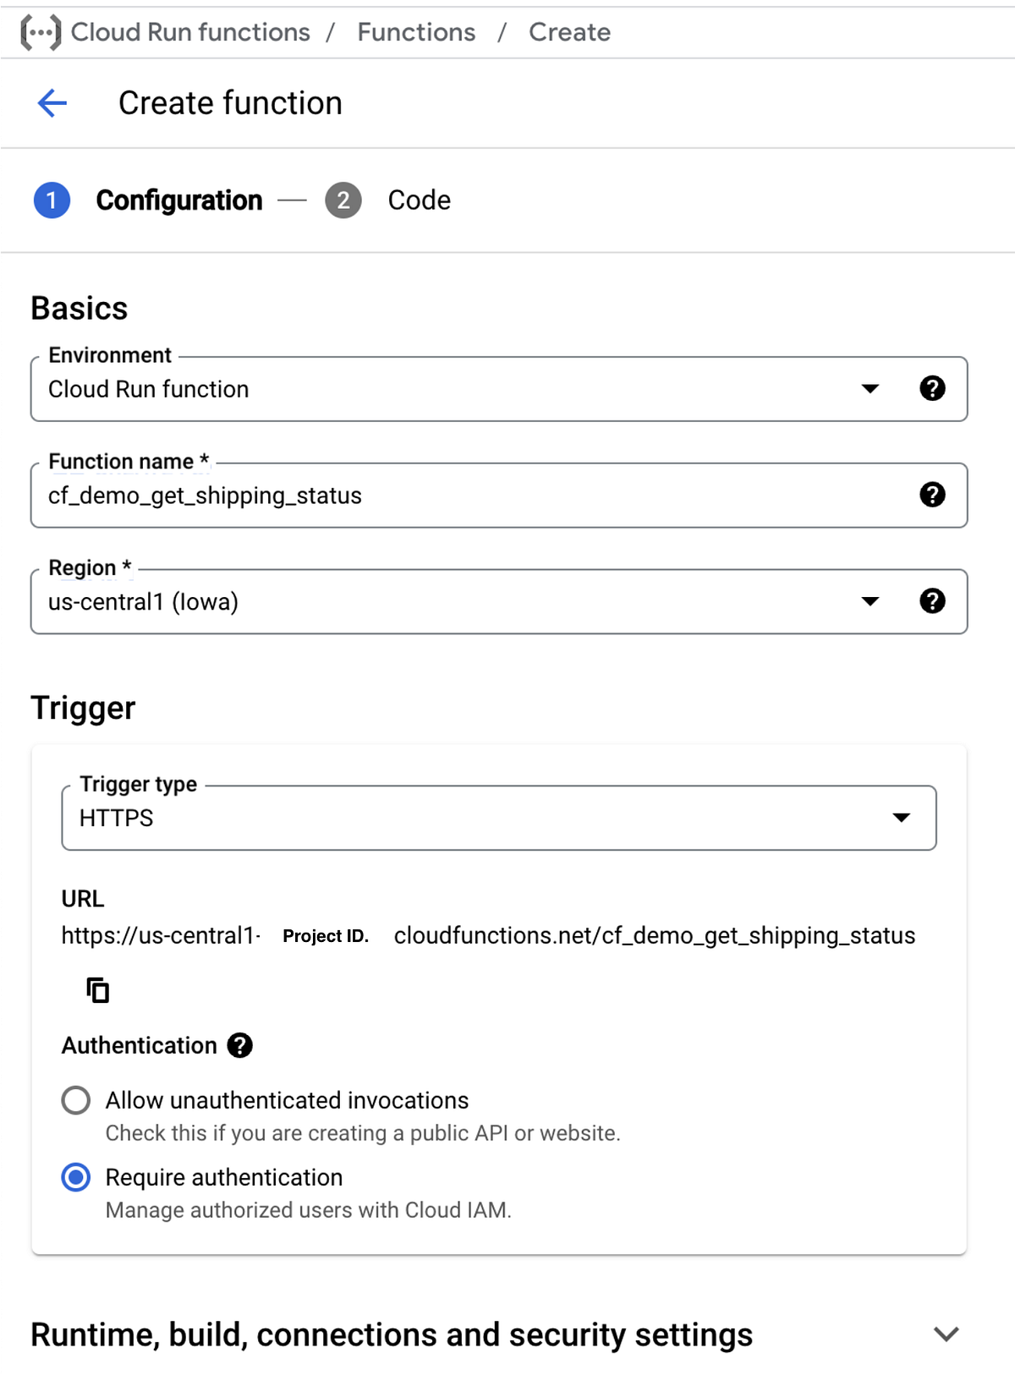Viewport: 1015px width, 1375px height.
Task: Copy the trigger URL to clipboard
Action: pyautogui.click(x=98, y=990)
